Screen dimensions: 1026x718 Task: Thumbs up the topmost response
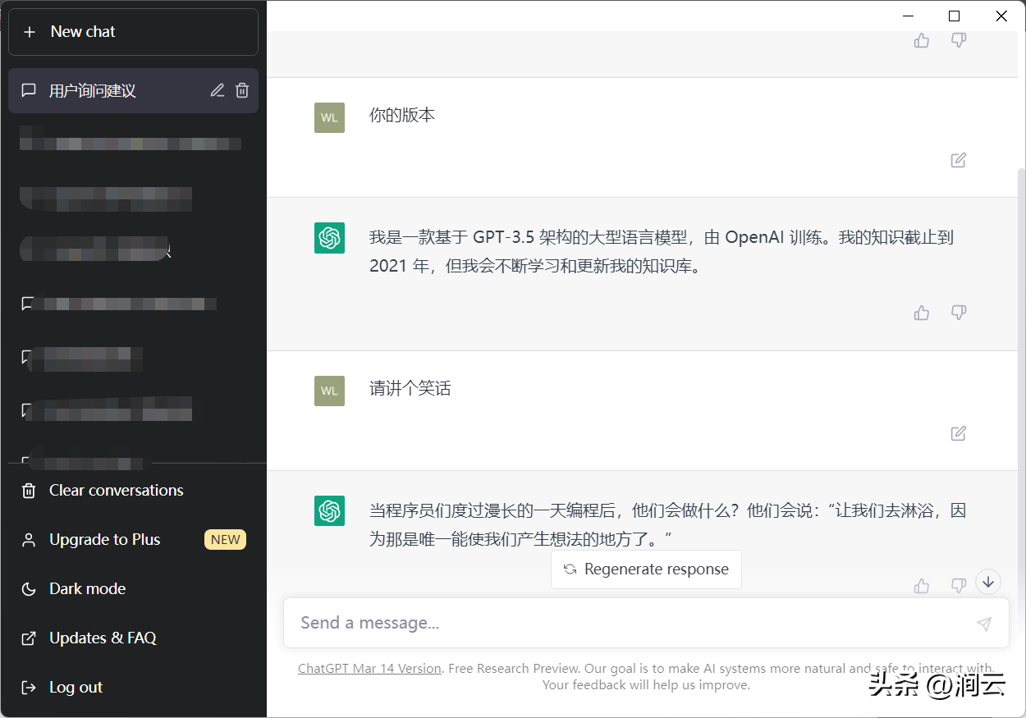922,40
